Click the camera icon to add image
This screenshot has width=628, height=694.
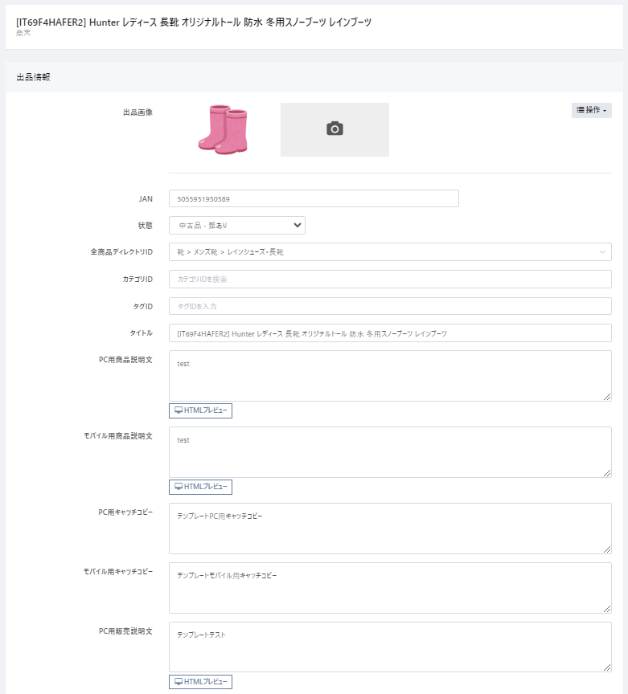[335, 129]
